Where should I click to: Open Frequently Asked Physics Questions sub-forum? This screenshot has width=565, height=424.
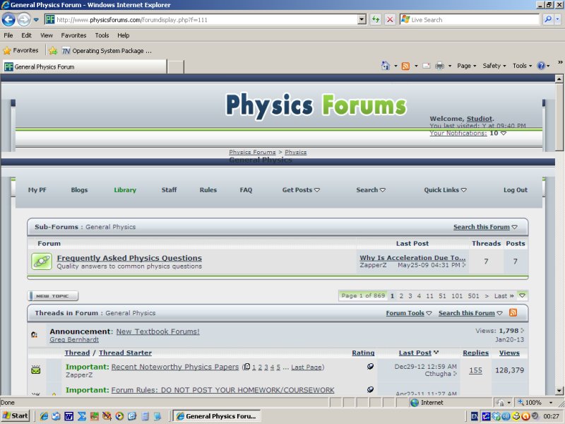[129, 258]
